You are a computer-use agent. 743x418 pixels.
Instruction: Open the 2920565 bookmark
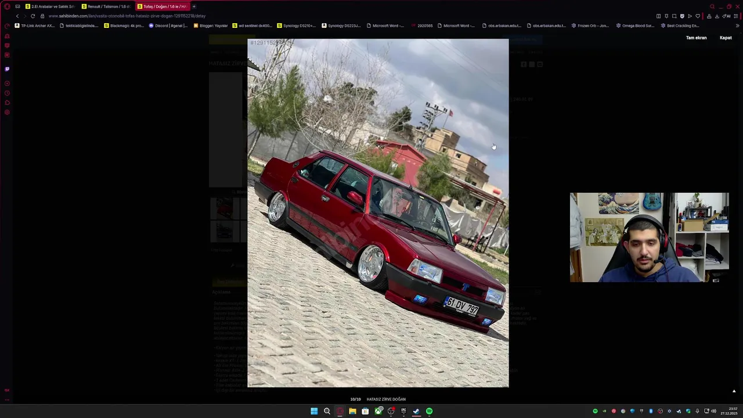[x=421, y=26]
